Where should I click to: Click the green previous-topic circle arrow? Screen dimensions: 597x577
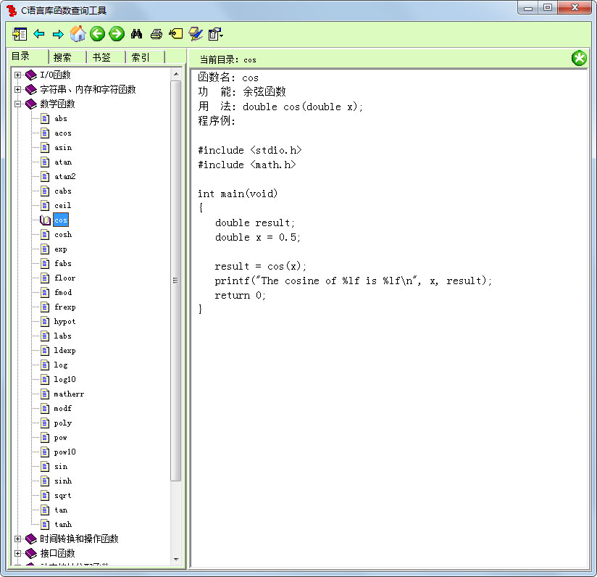(98, 34)
